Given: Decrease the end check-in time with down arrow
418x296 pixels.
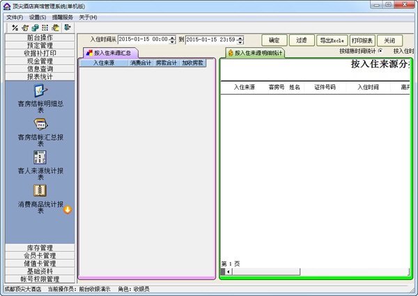Looking at the screenshot, I should pos(240,42).
